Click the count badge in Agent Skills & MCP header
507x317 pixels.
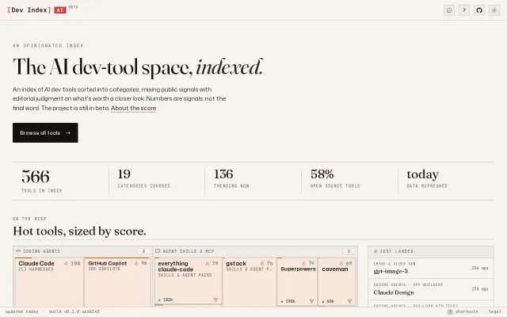349,251
